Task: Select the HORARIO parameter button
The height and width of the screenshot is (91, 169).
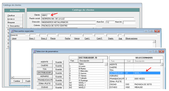Action: [x=45, y=76]
